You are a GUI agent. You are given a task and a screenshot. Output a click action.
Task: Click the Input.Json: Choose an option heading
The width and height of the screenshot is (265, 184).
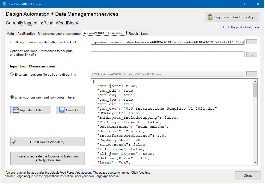click(x=32, y=66)
